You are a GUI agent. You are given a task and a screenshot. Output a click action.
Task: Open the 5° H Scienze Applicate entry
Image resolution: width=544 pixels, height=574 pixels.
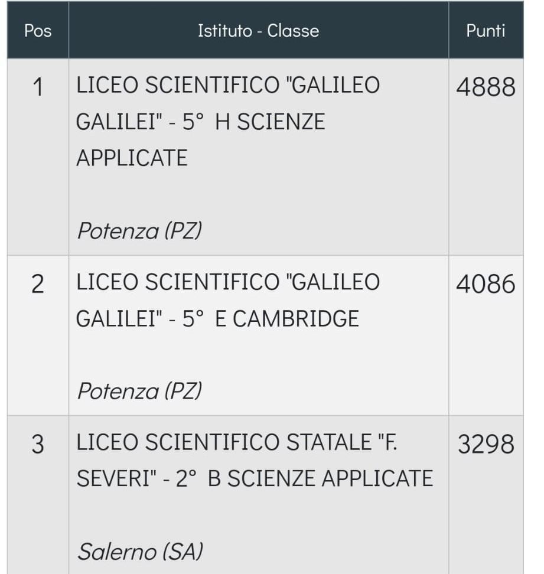[259, 157]
